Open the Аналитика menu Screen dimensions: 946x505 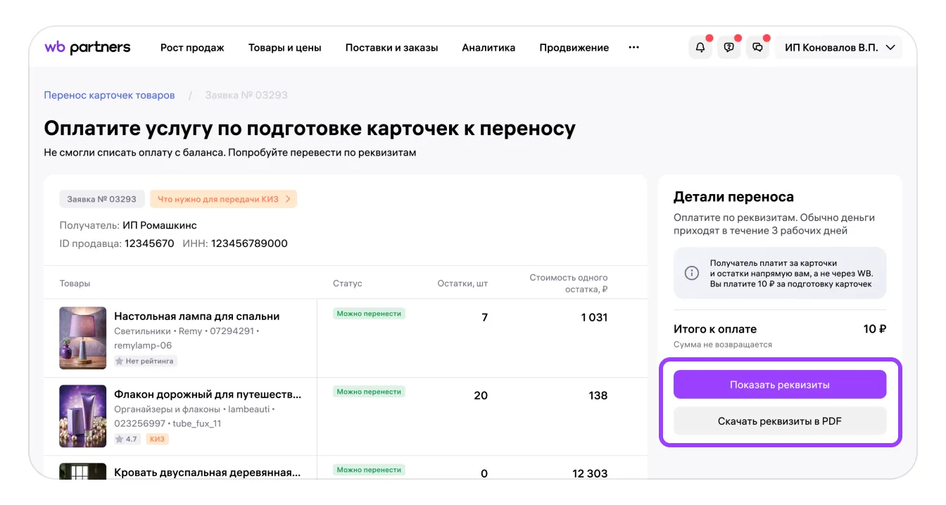pyautogui.click(x=488, y=48)
